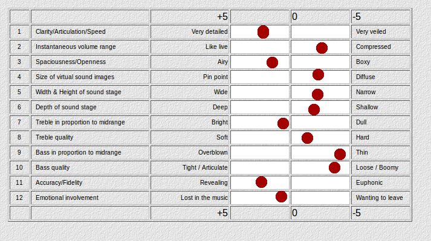Click the red dot in the Thin/Overblown row
The height and width of the screenshot is (241, 431).
tap(340, 154)
